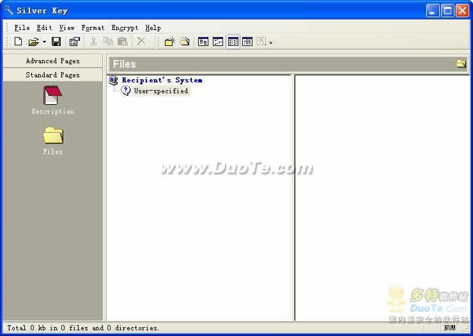
Task: Click the Silver Key title bar icon
Action: [x=9, y=10]
